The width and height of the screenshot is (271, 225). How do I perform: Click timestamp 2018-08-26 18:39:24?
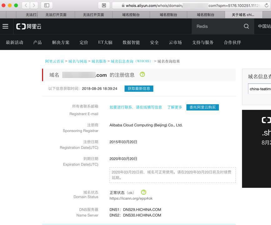pyautogui.click(x=99, y=89)
